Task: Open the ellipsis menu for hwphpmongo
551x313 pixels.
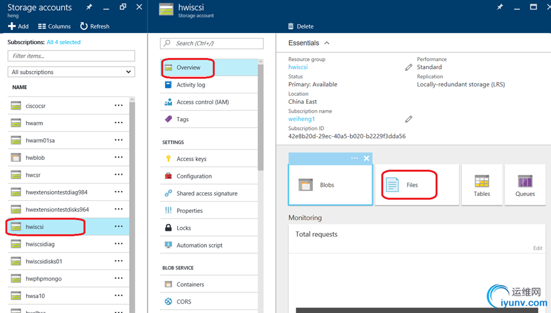Action: coord(119,279)
